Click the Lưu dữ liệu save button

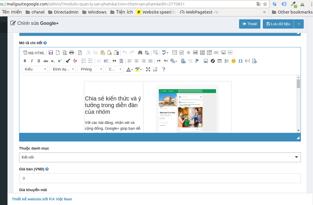click(278, 24)
